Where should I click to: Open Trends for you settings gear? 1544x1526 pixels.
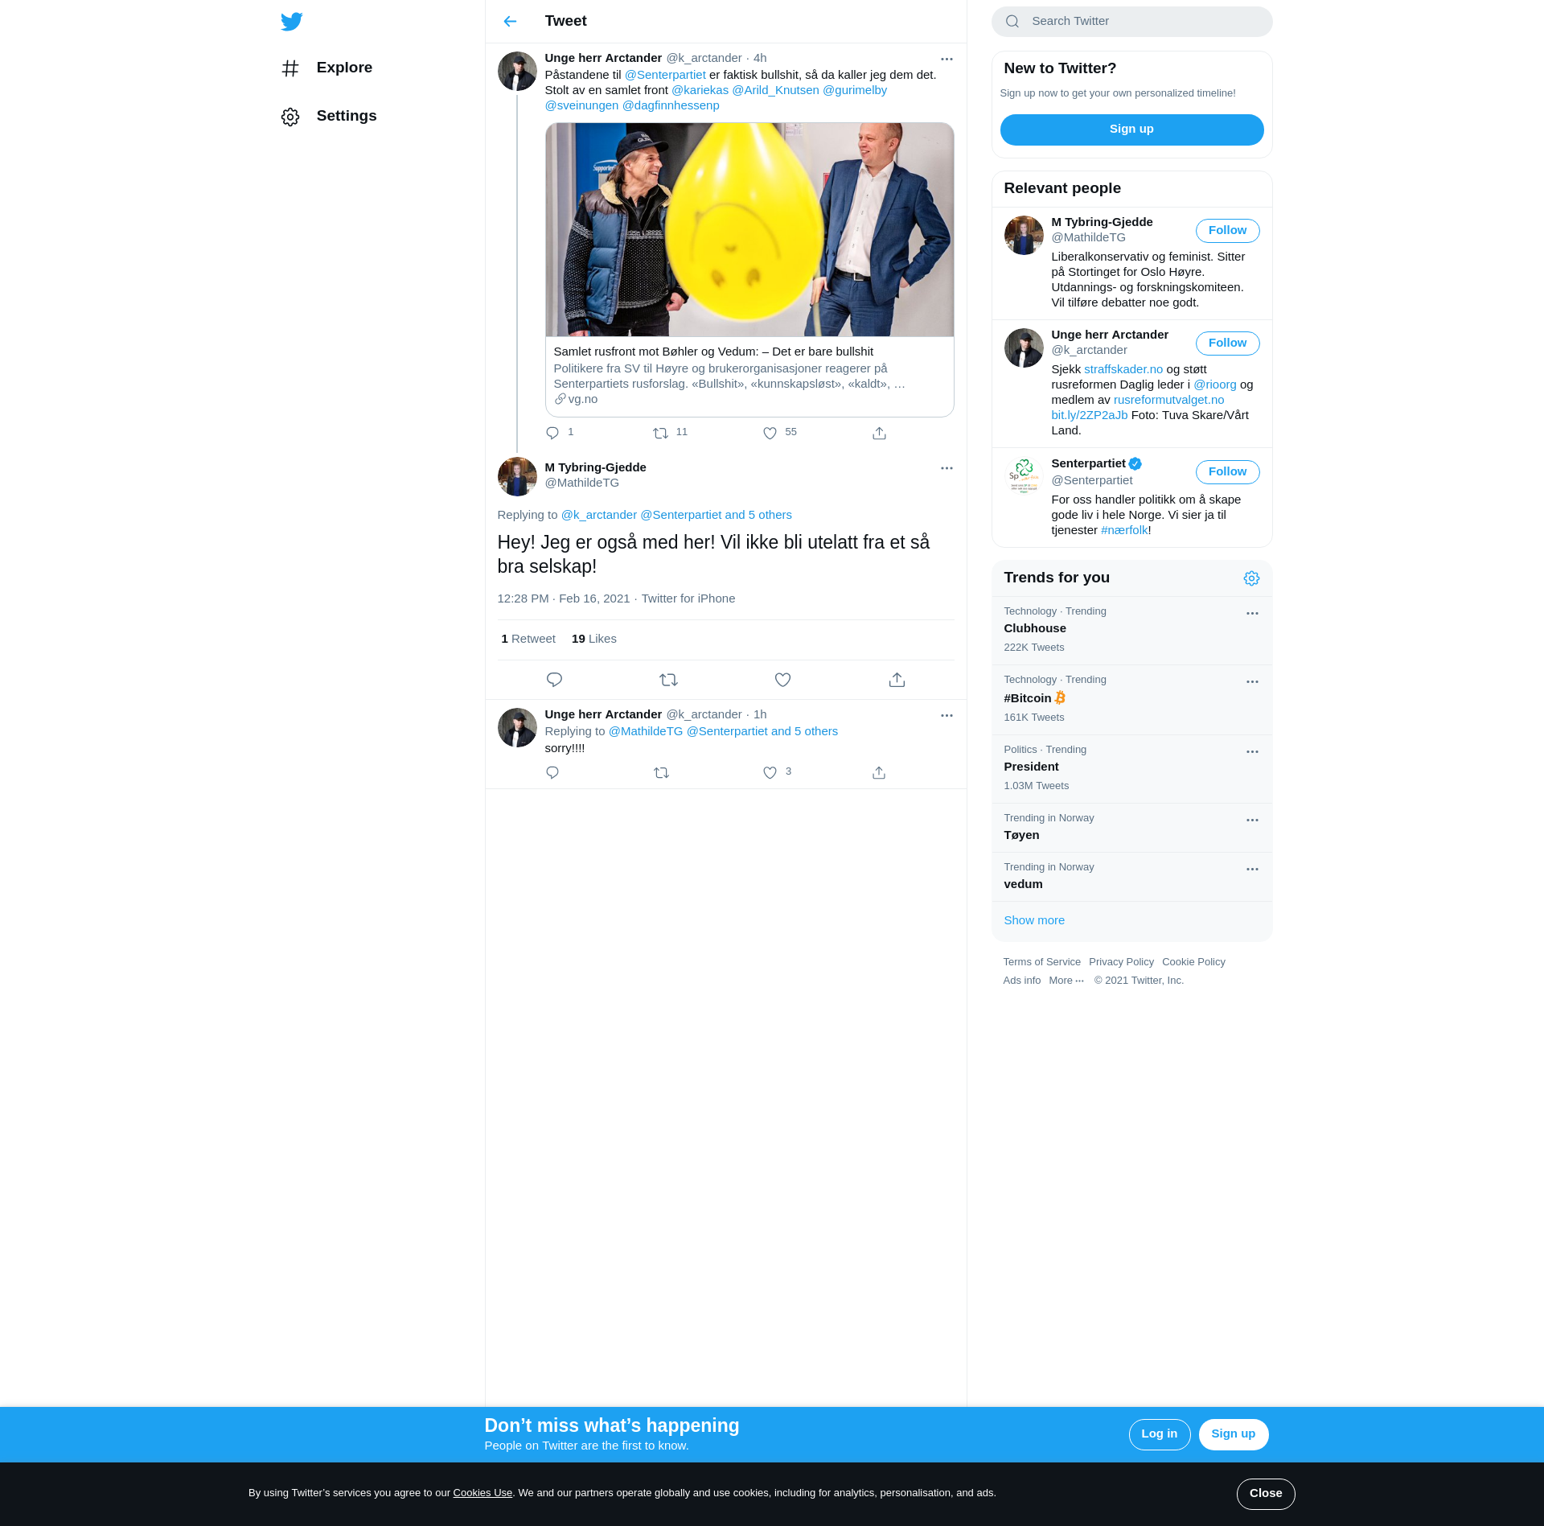click(x=1251, y=578)
